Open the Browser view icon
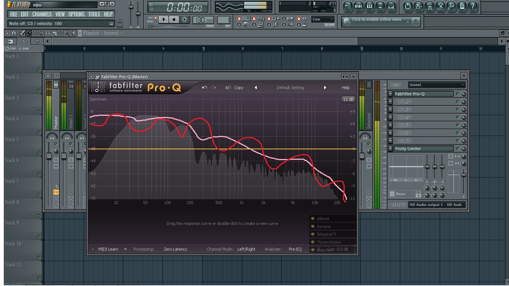This screenshot has width=509, height=286. (380, 6)
